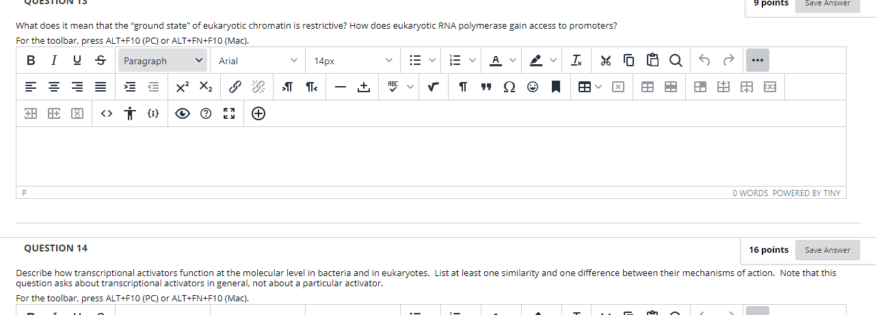Image resolution: width=876 pixels, height=315 pixels.
Task: Show invisible paragraph characters
Action: [x=463, y=87]
